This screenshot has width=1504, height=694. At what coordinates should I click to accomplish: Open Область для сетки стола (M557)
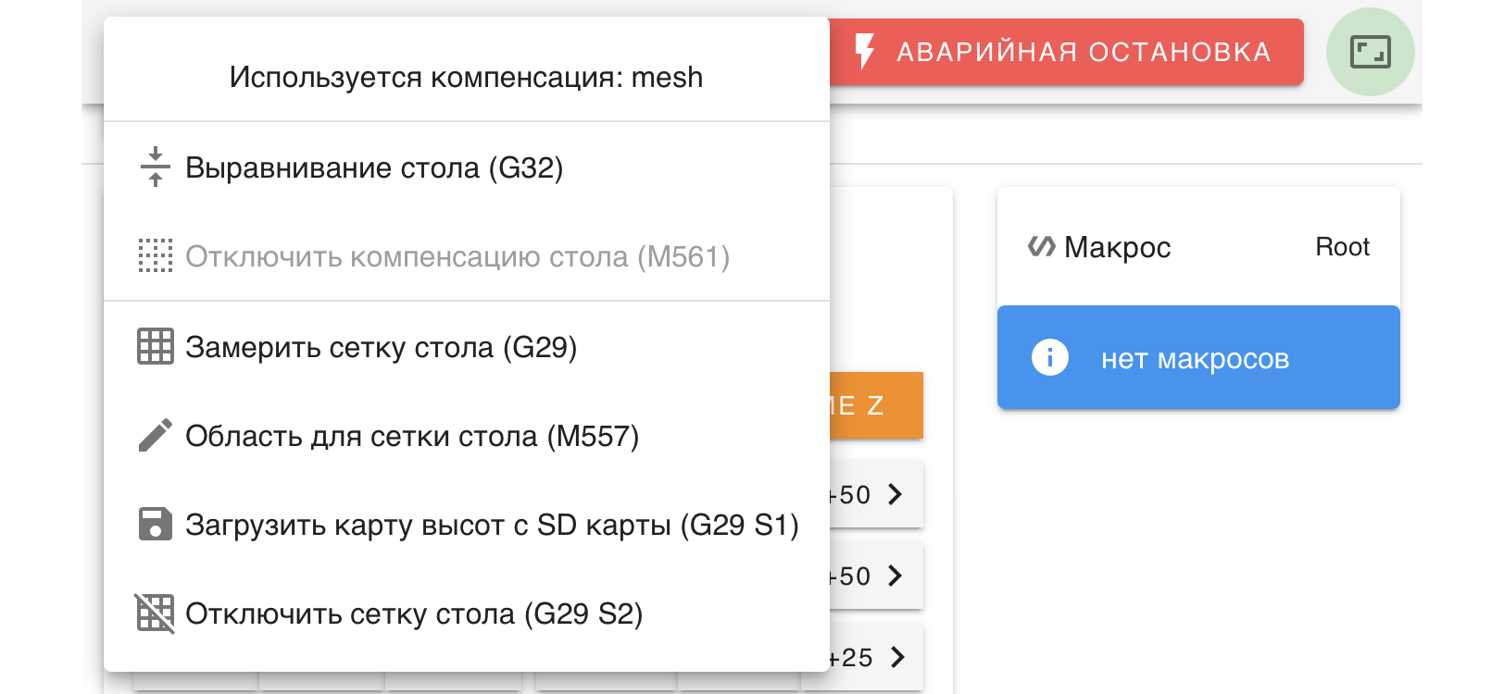click(412, 437)
